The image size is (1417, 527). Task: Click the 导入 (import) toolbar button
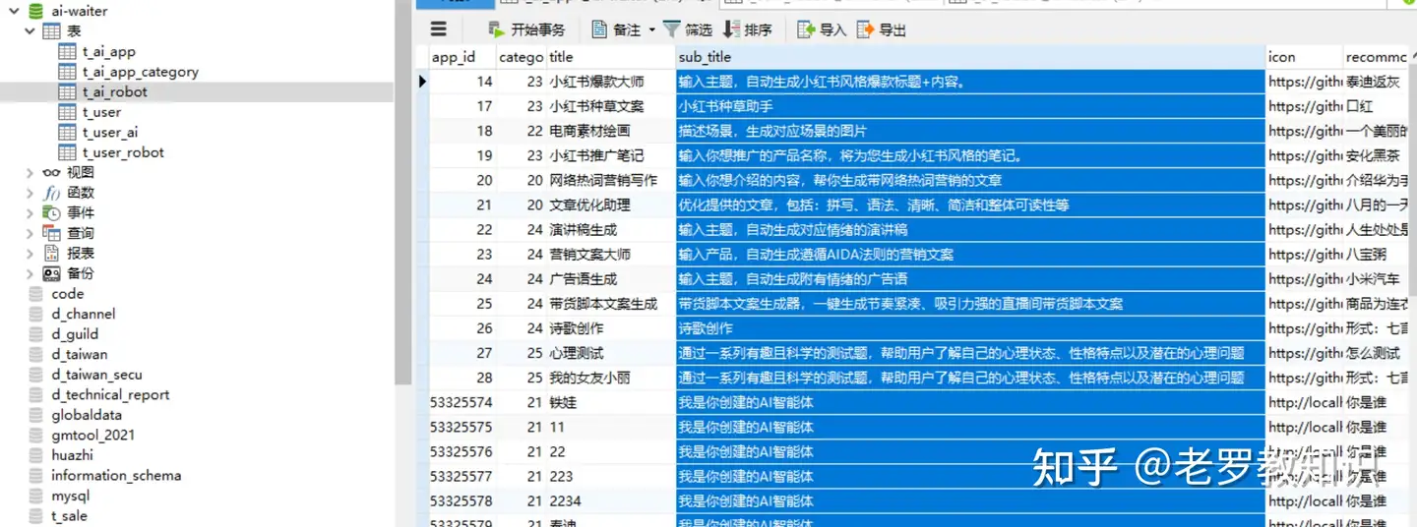pyautogui.click(x=822, y=29)
